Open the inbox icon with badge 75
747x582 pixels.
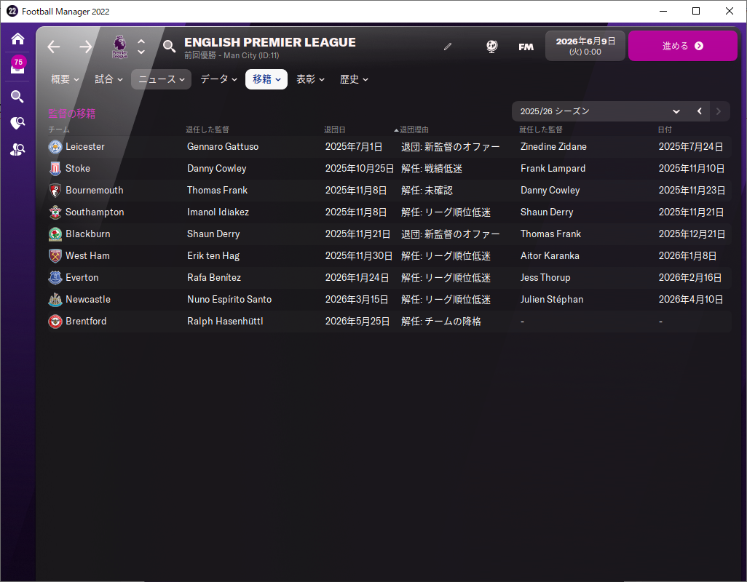pyautogui.click(x=17, y=65)
